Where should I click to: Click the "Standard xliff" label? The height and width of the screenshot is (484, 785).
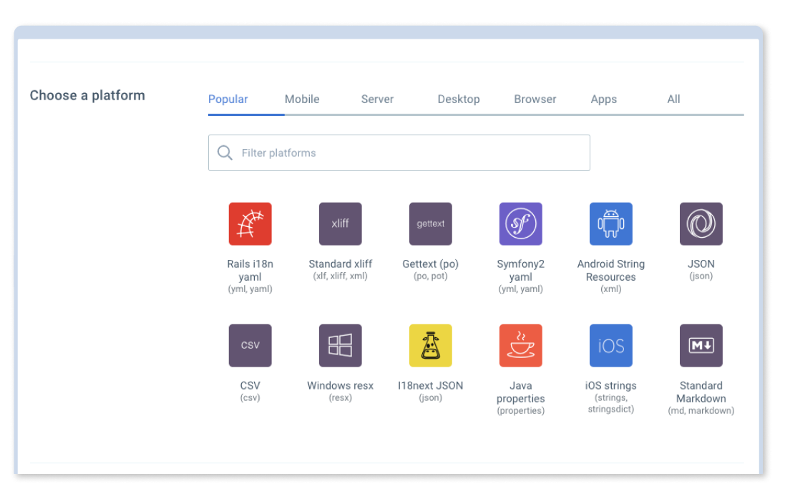click(341, 264)
